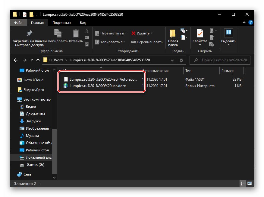Click the Переименовать button

pos(147,42)
